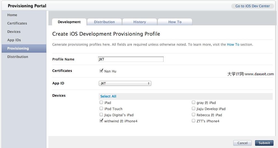Tick the Rebecca iPad checkbox
Screen dimensions: 278x148
[194, 115]
